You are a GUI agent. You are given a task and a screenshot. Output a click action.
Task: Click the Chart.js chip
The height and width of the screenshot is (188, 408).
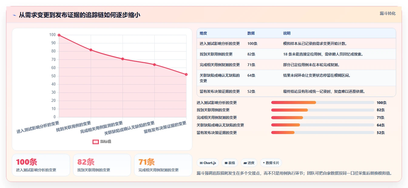(208, 163)
